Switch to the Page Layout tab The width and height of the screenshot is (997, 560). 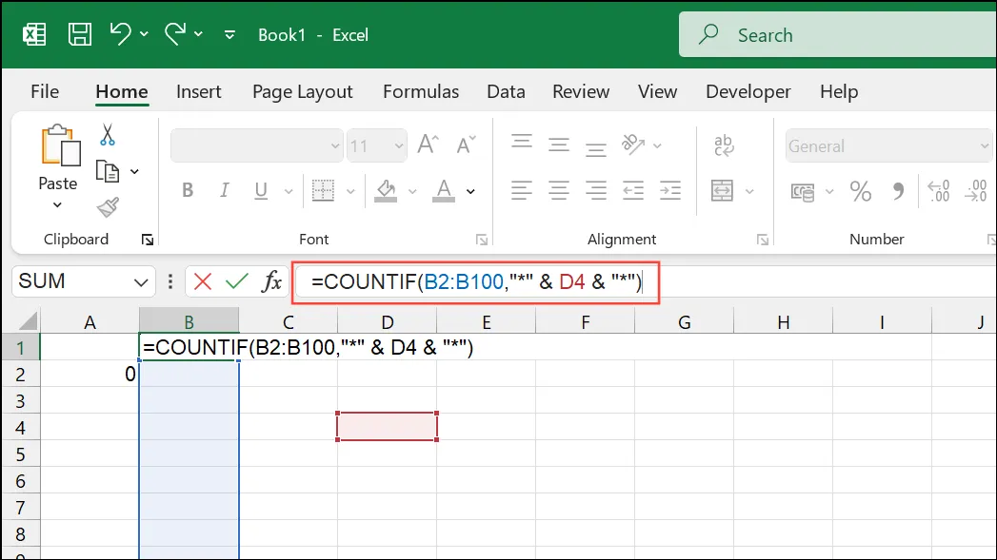click(x=302, y=92)
